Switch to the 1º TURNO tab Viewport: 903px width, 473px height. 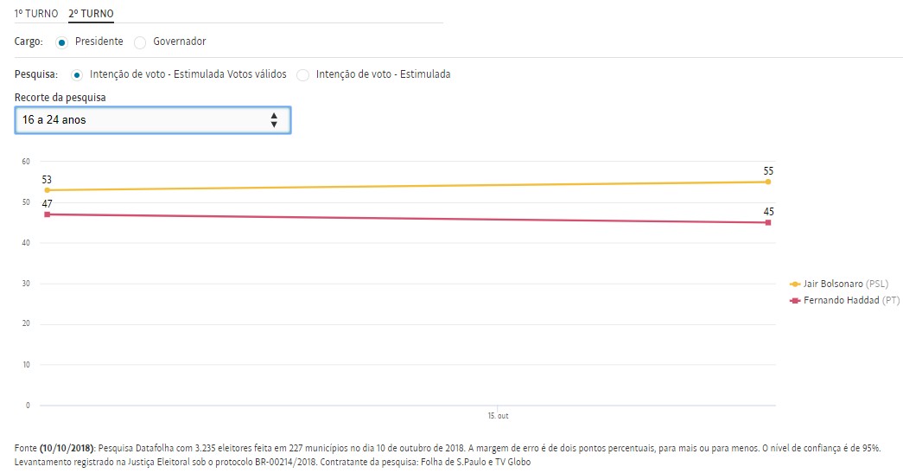coord(36,14)
